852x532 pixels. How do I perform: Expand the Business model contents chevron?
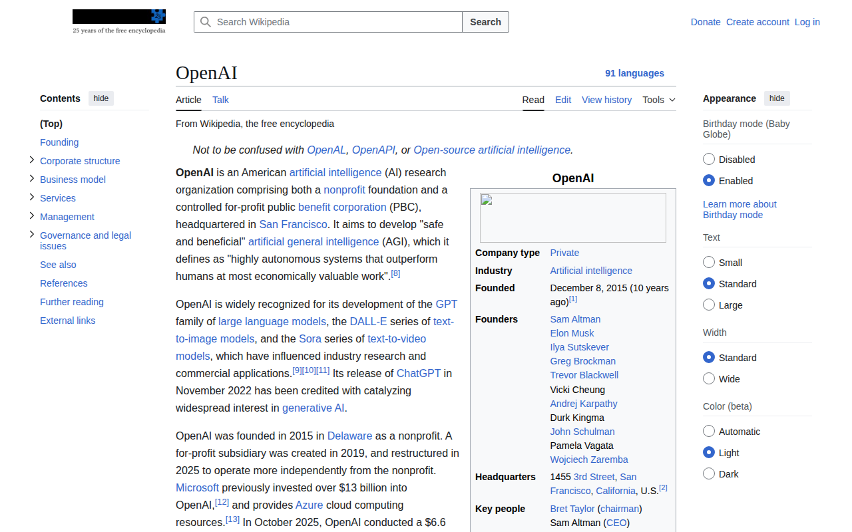(31, 178)
